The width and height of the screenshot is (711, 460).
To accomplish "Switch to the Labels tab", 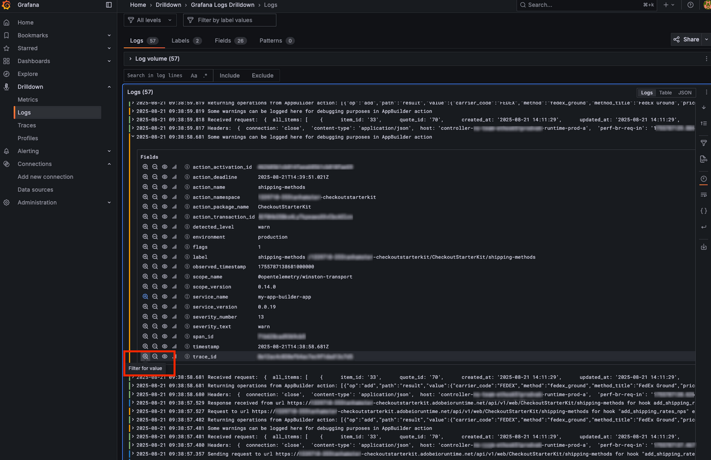I will [x=181, y=40].
